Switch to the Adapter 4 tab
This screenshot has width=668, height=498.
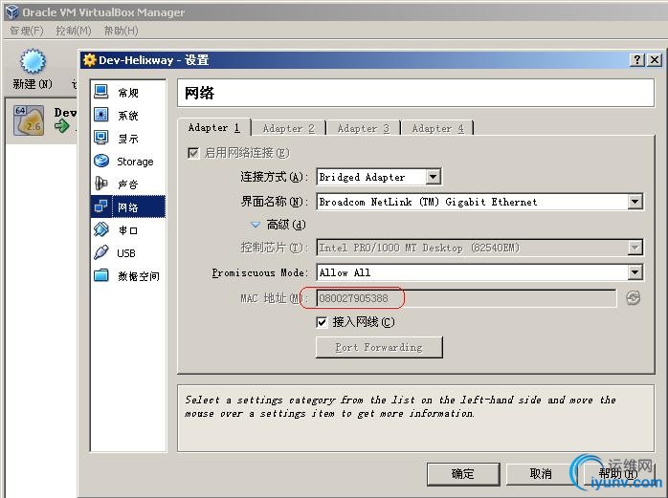point(437,128)
